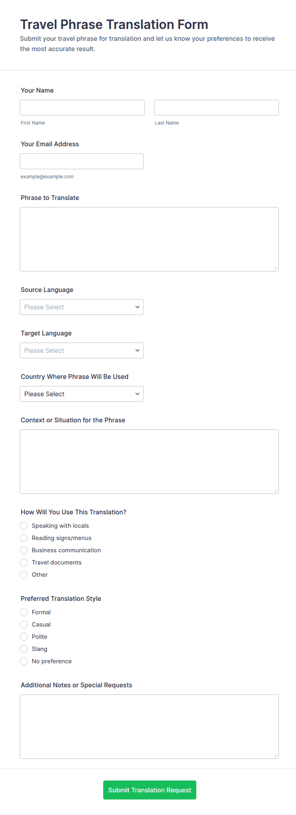The height and width of the screenshot is (815, 296).
Task: Click the First Name input field
Action: click(82, 108)
